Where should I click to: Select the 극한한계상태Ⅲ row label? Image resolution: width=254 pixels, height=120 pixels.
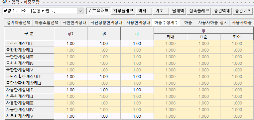coord(29,57)
